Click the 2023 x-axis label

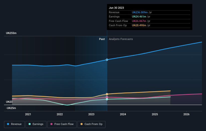91,114
